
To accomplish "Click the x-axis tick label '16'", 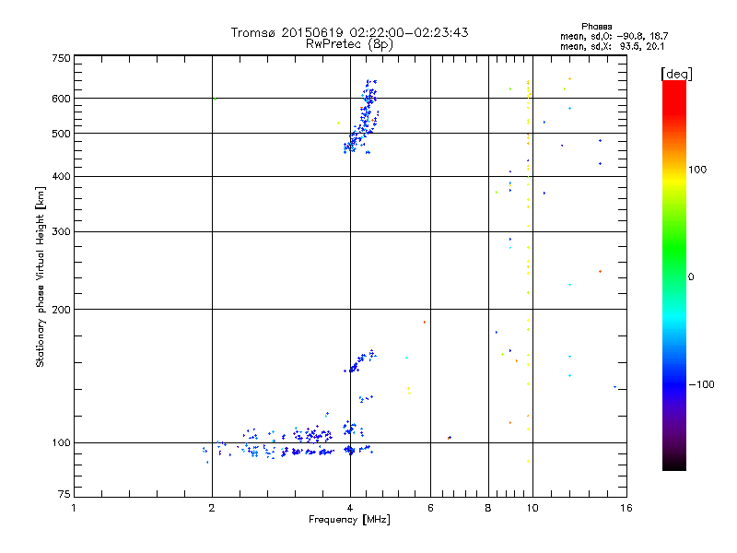I will pyautogui.click(x=626, y=508).
